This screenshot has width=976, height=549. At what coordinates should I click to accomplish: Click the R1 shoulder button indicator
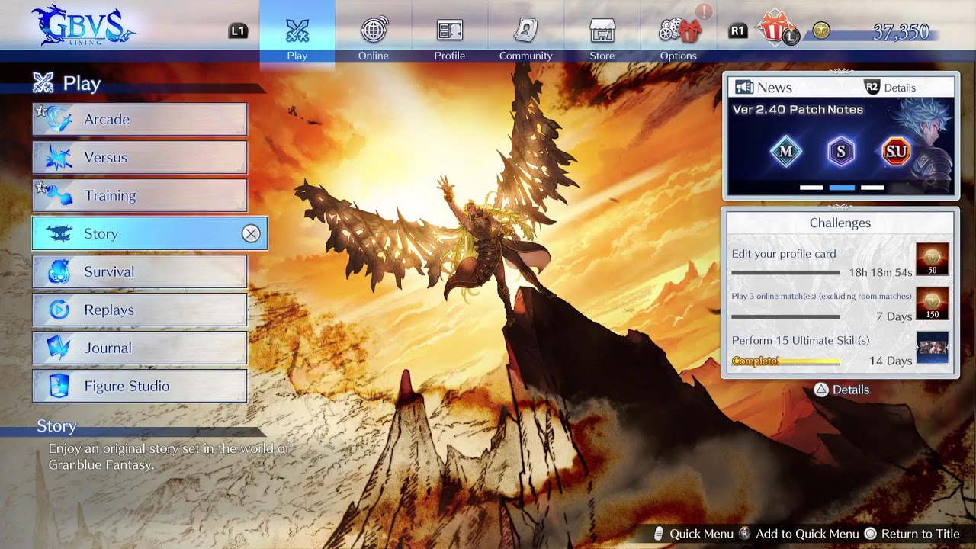tap(737, 31)
